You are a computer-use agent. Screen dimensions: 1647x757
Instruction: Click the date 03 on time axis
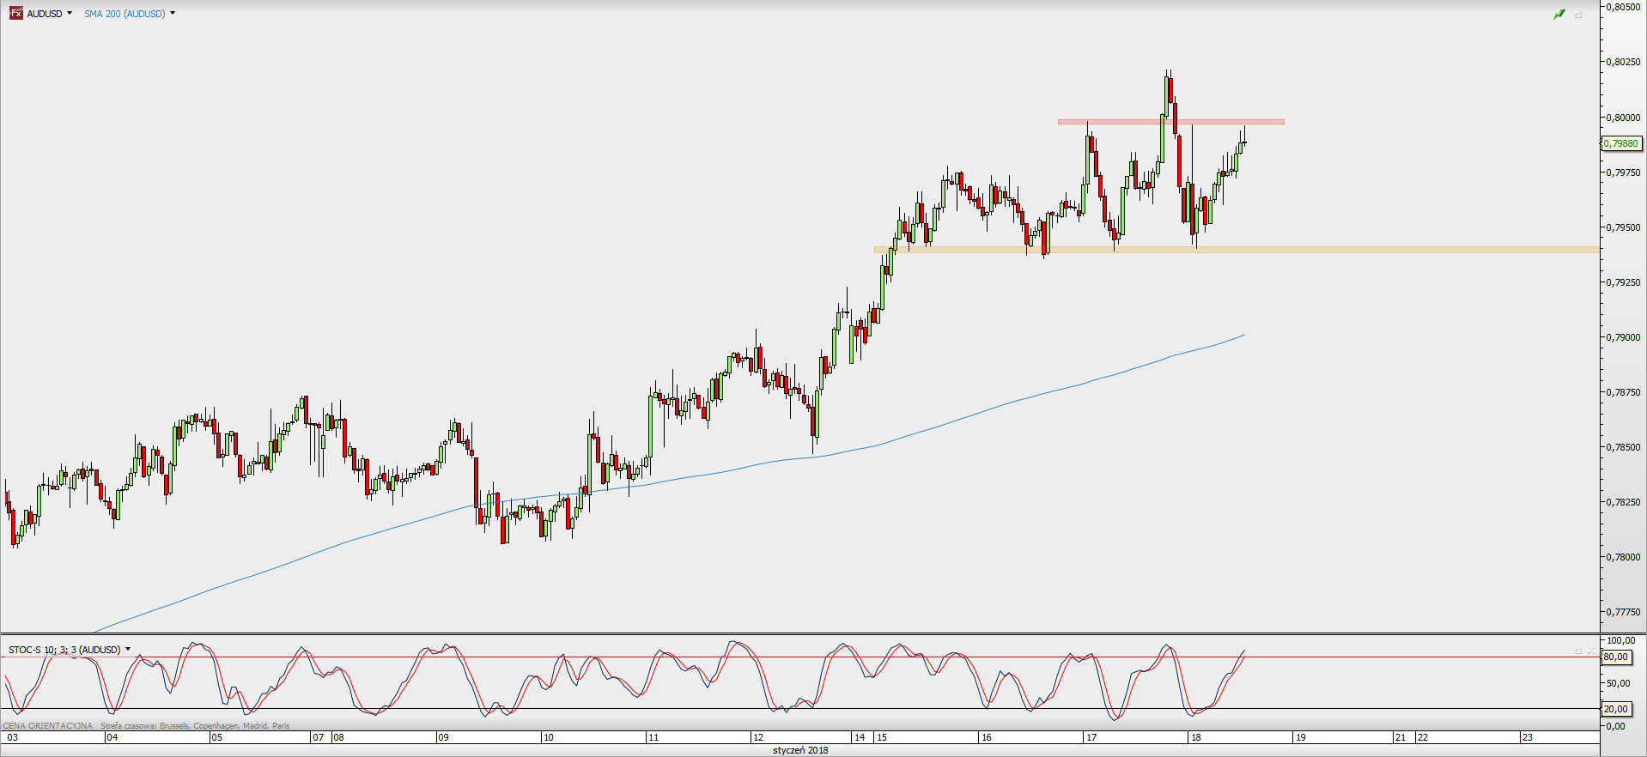pos(12,737)
